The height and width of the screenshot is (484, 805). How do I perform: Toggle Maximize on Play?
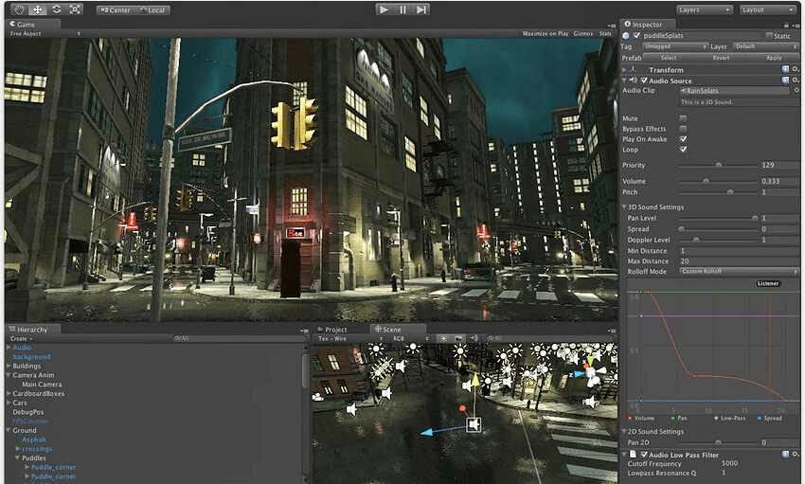545,33
